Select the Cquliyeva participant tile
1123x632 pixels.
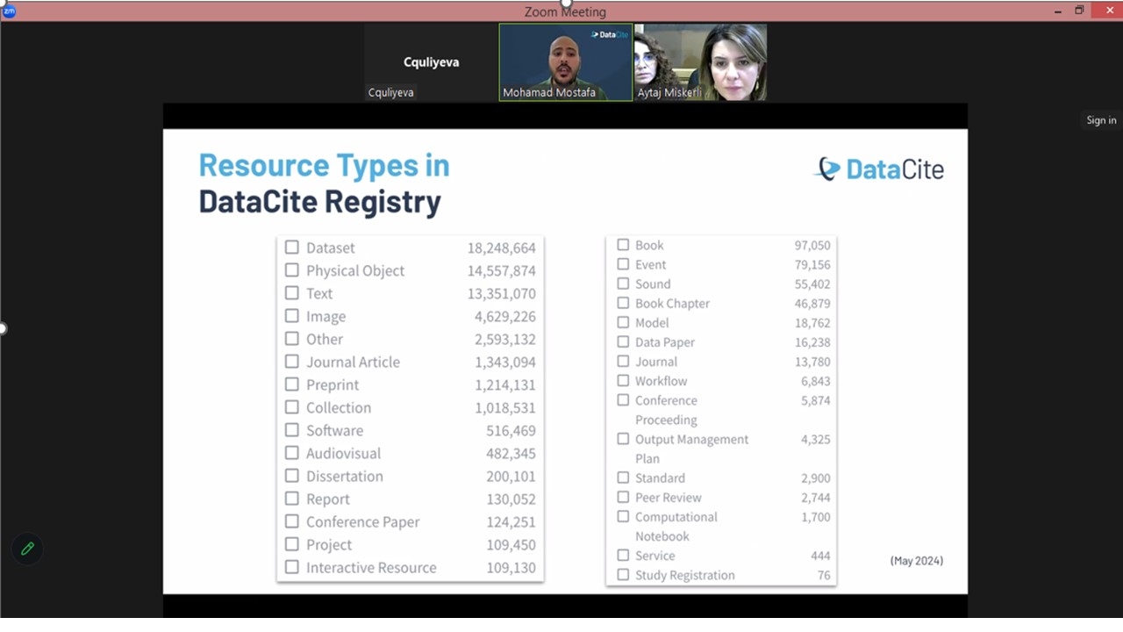point(431,62)
